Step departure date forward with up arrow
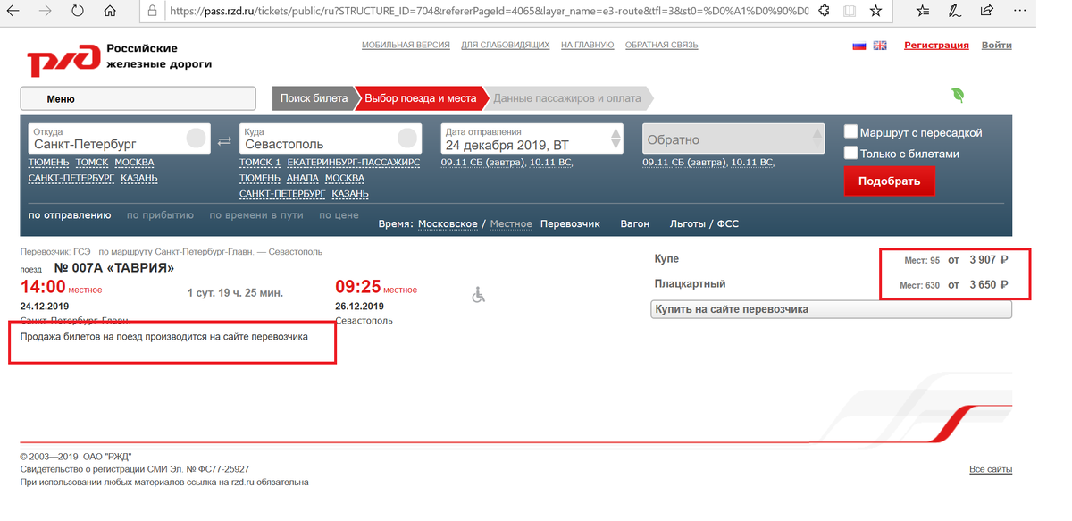This screenshot has height=521, width=1072. tap(616, 133)
